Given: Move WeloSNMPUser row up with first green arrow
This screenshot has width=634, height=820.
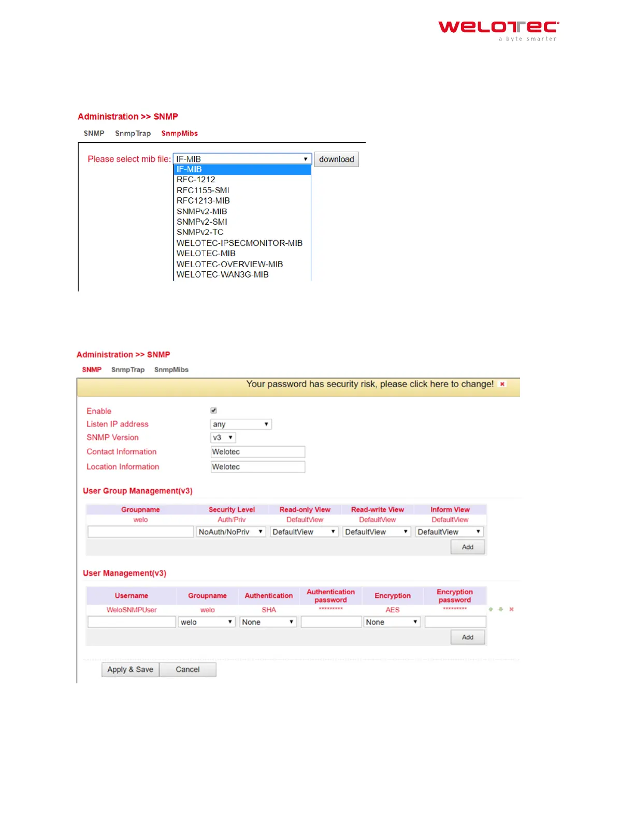Looking at the screenshot, I should 491,609.
